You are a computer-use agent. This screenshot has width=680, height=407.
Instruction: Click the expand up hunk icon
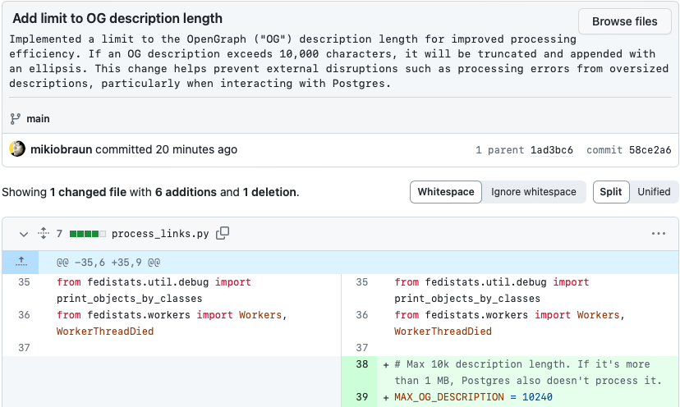(x=22, y=262)
